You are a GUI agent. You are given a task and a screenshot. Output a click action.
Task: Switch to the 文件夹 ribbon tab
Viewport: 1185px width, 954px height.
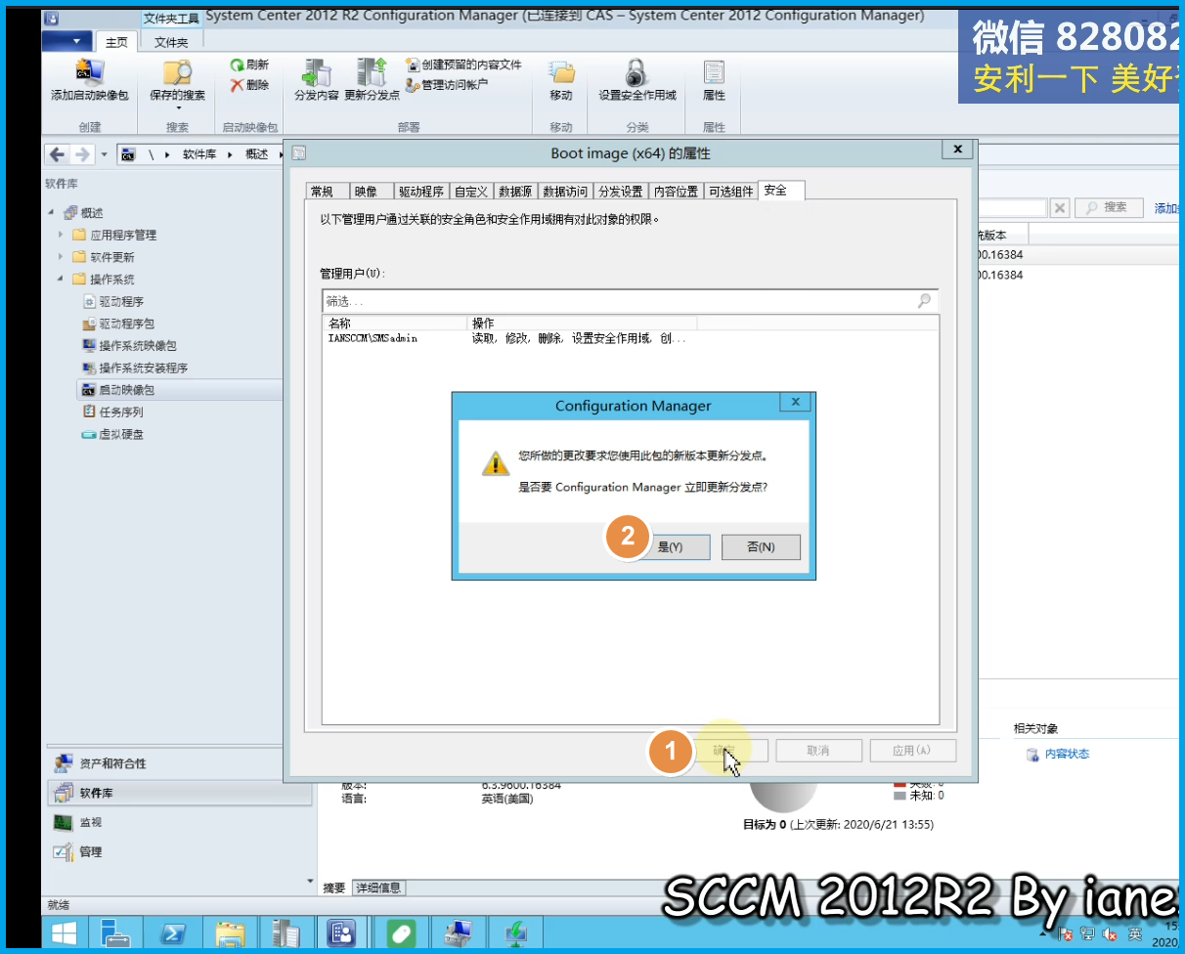[x=171, y=42]
